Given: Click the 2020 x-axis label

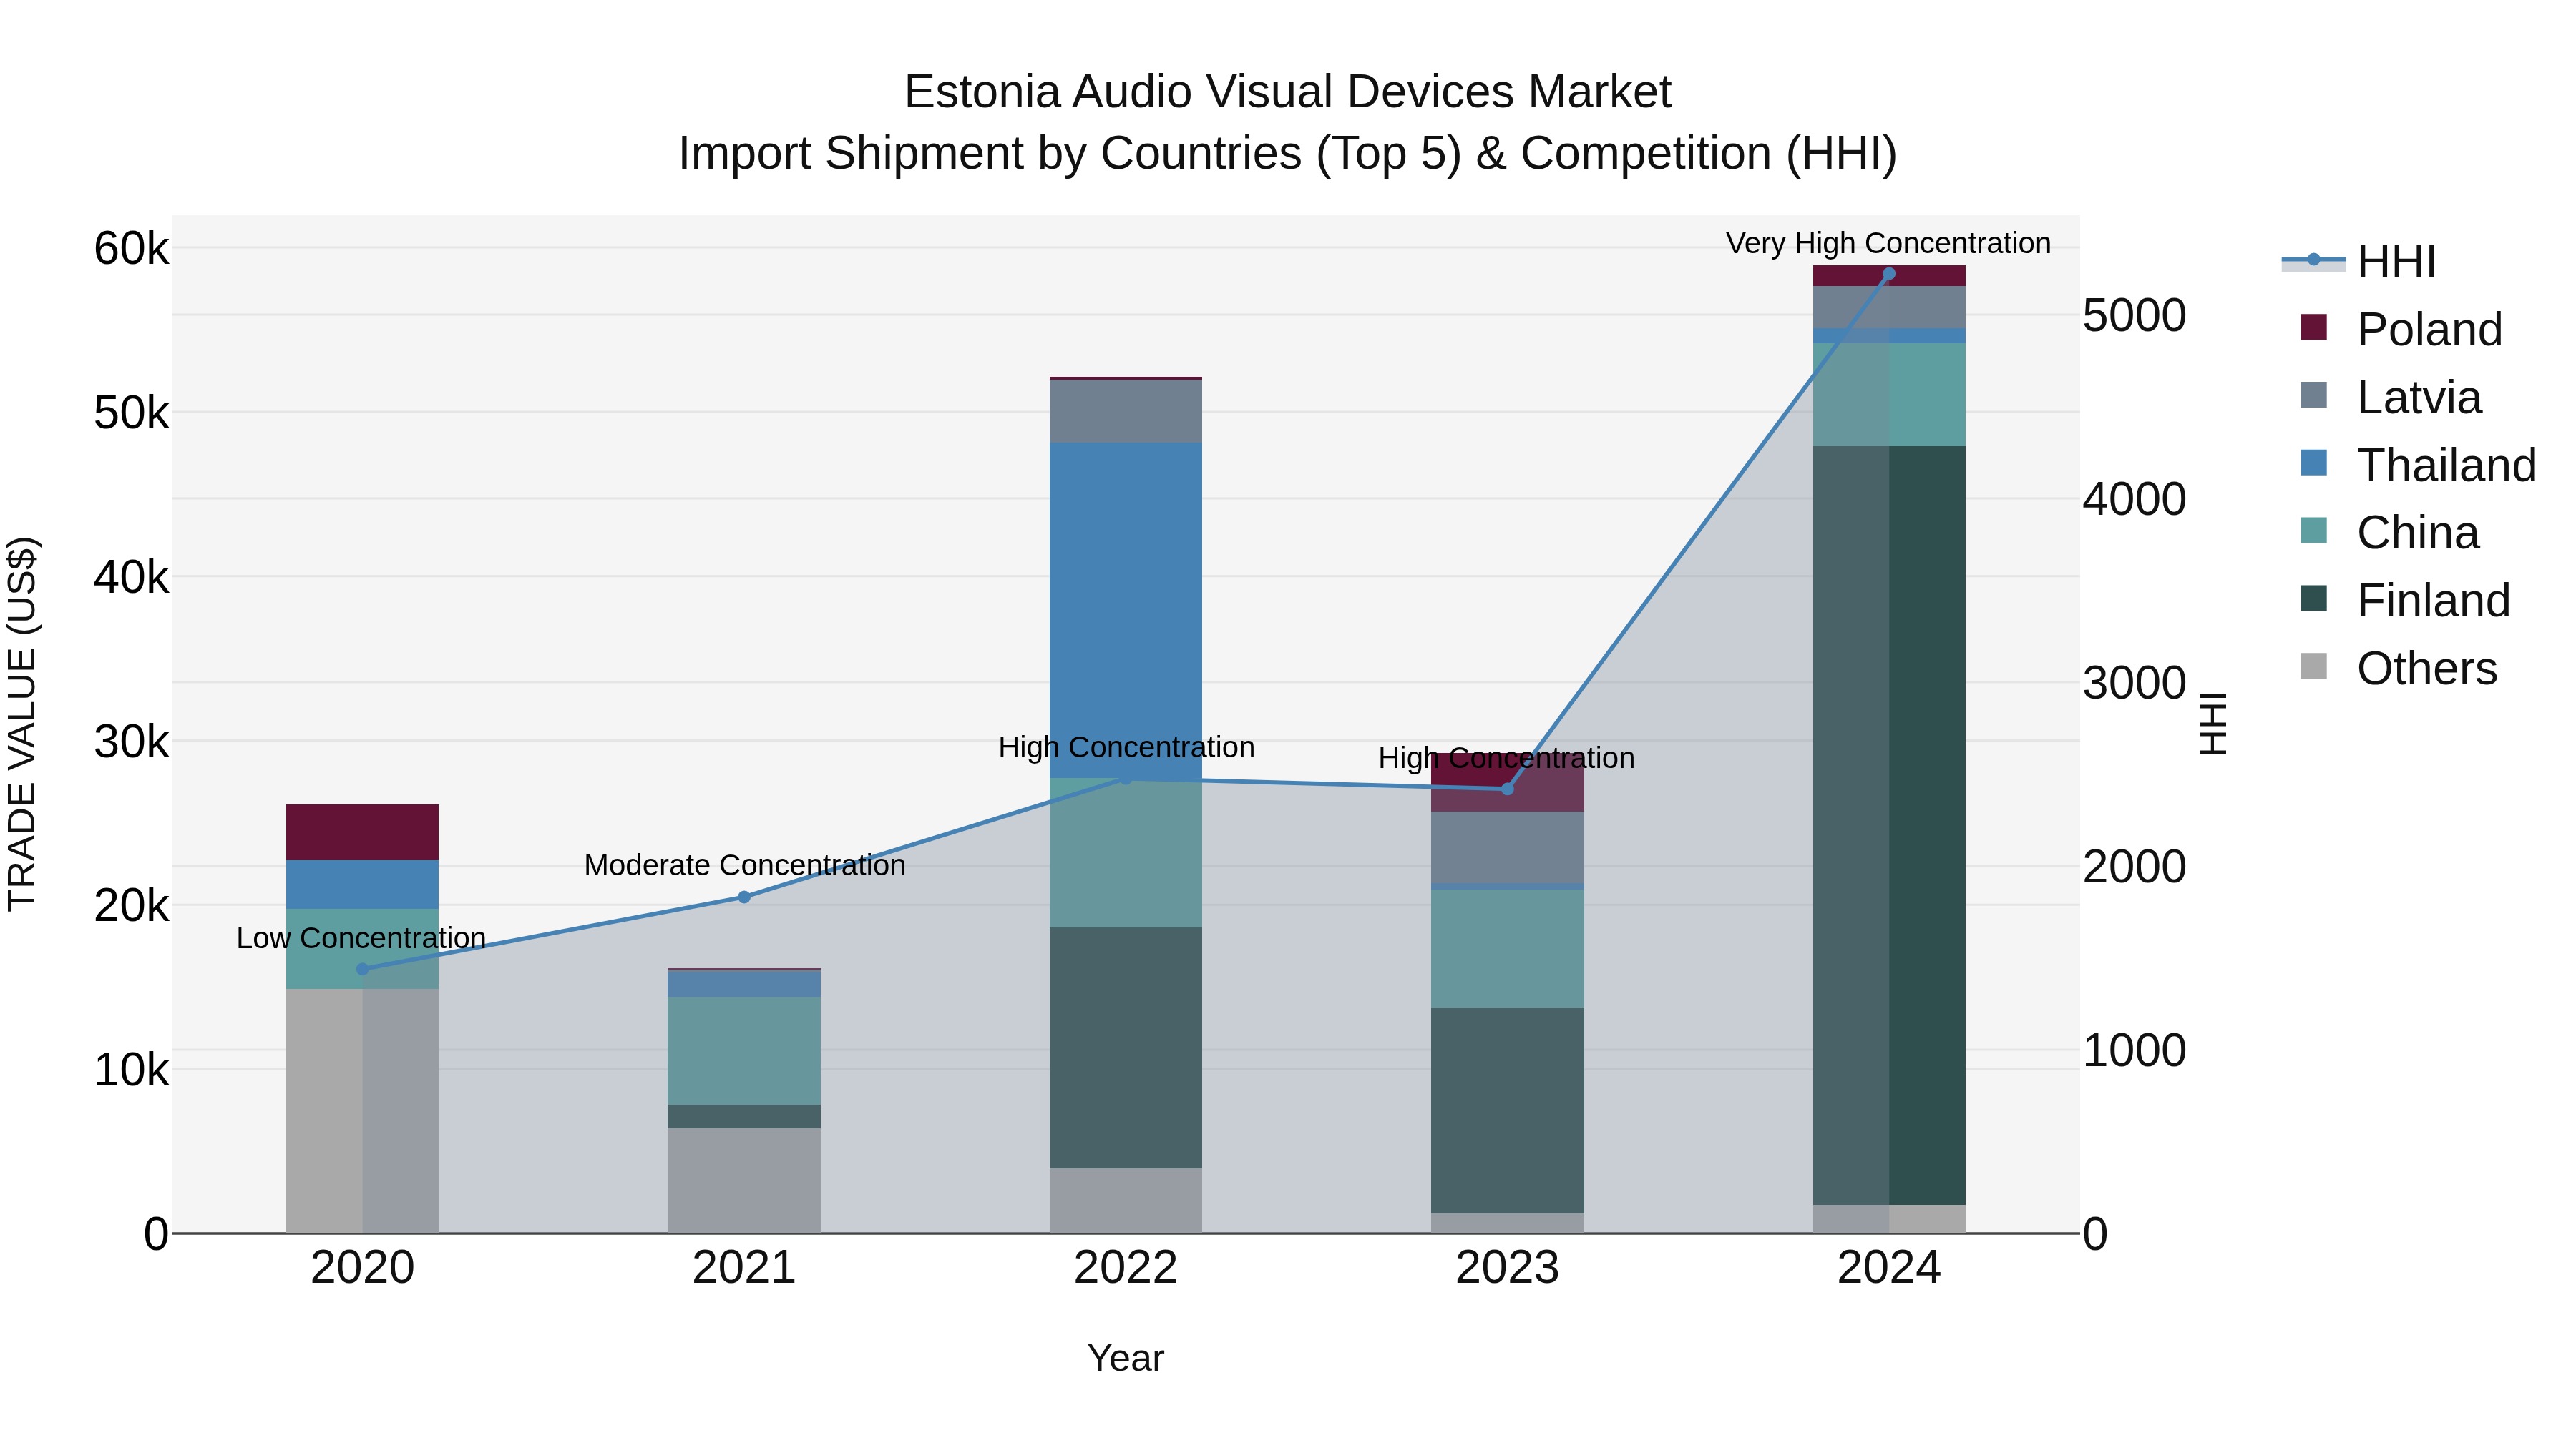Looking at the screenshot, I should coord(362,1267).
